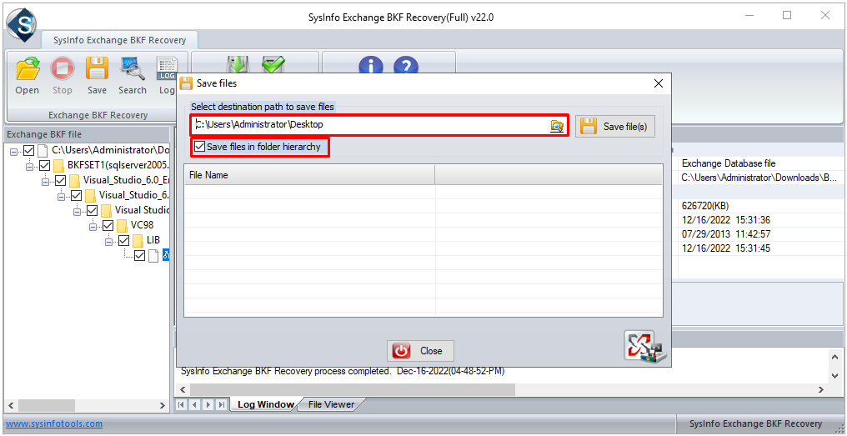Click log window scroll up arrow
847x436 pixels.
[x=835, y=357]
